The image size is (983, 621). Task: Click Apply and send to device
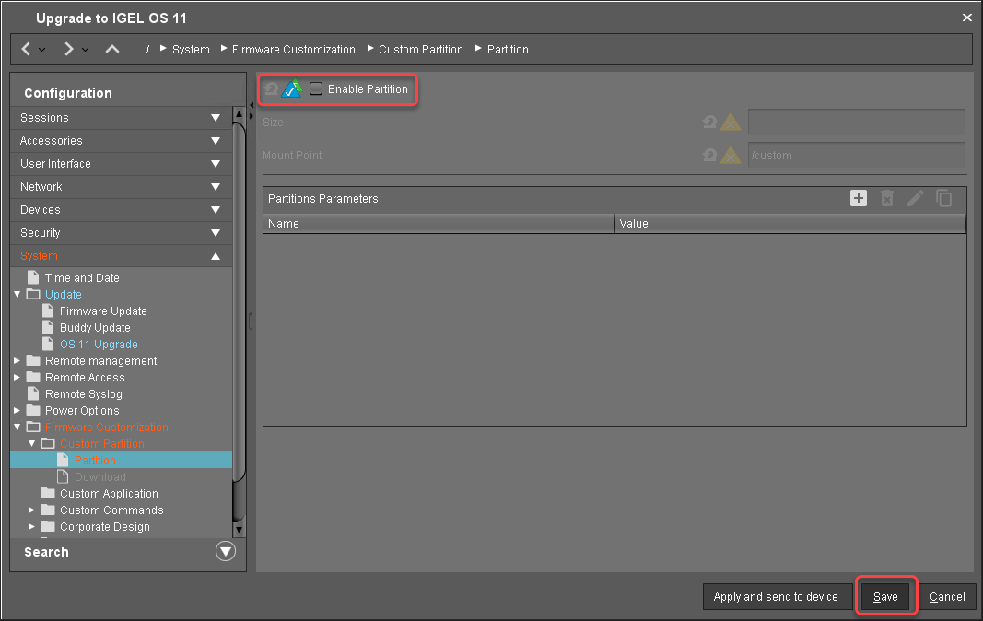pos(776,597)
